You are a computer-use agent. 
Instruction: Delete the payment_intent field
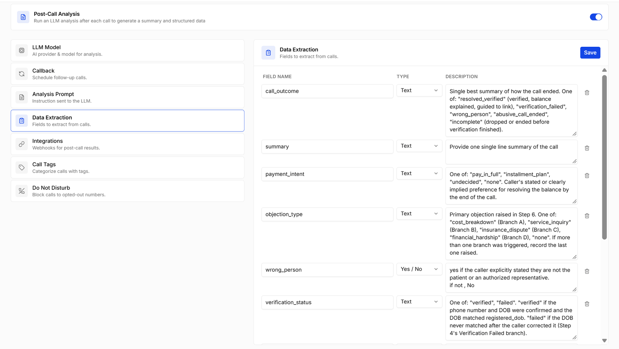click(587, 175)
